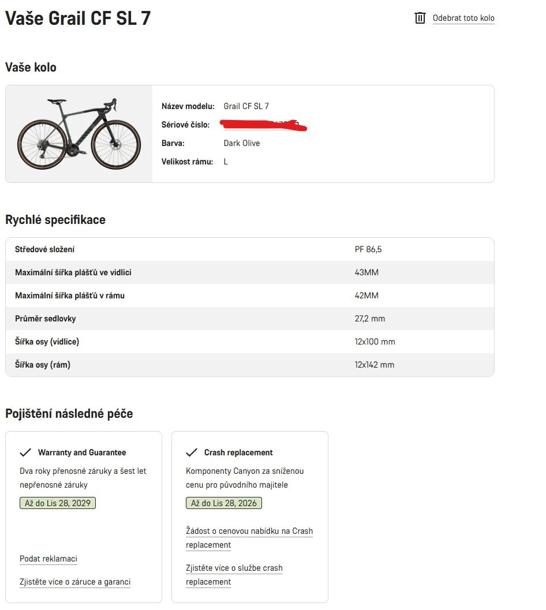This screenshot has height=610, width=546.
Task: Click the Crash replacement checkmark icon
Action: pos(192,452)
